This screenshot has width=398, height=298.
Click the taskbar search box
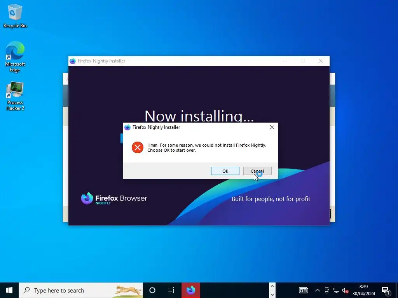(81, 290)
